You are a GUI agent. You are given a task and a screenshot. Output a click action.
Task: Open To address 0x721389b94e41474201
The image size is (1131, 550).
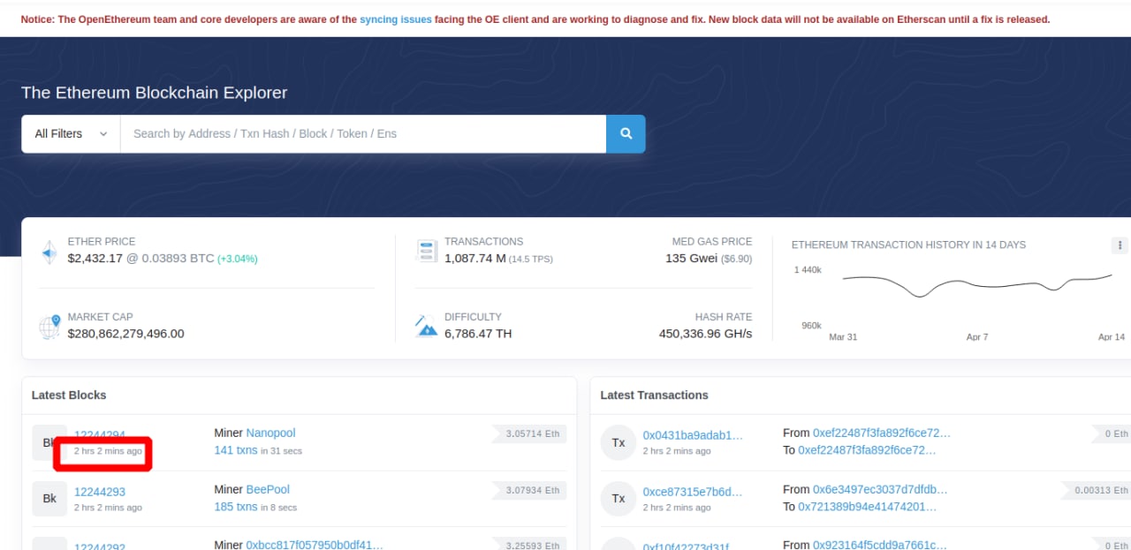click(x=867, y=507)
